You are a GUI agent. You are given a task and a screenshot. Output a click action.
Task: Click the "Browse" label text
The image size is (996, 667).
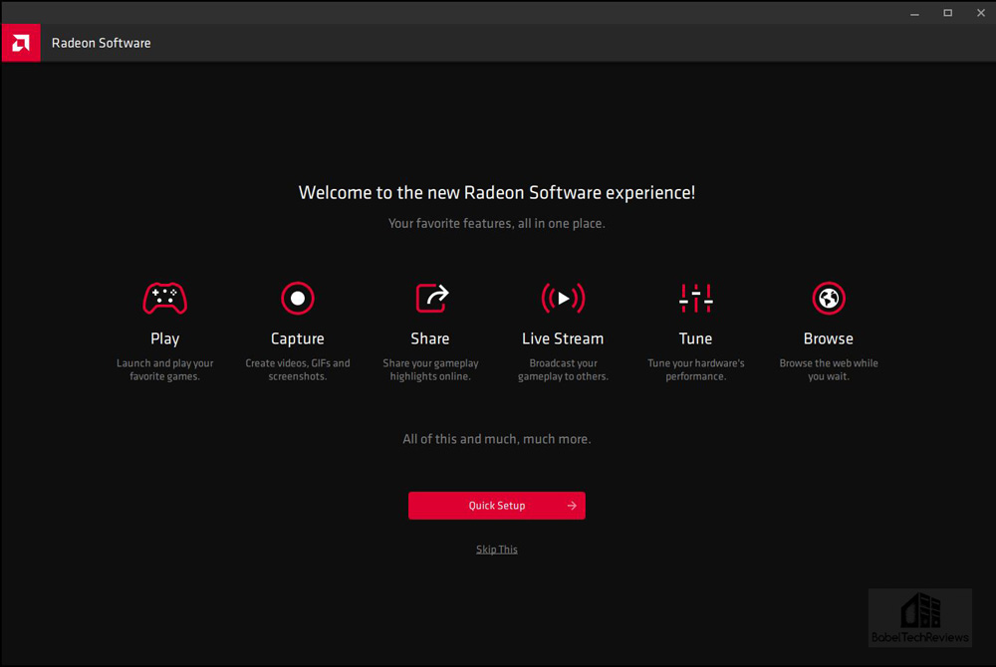pyautogui.click(x=829, y=338)
